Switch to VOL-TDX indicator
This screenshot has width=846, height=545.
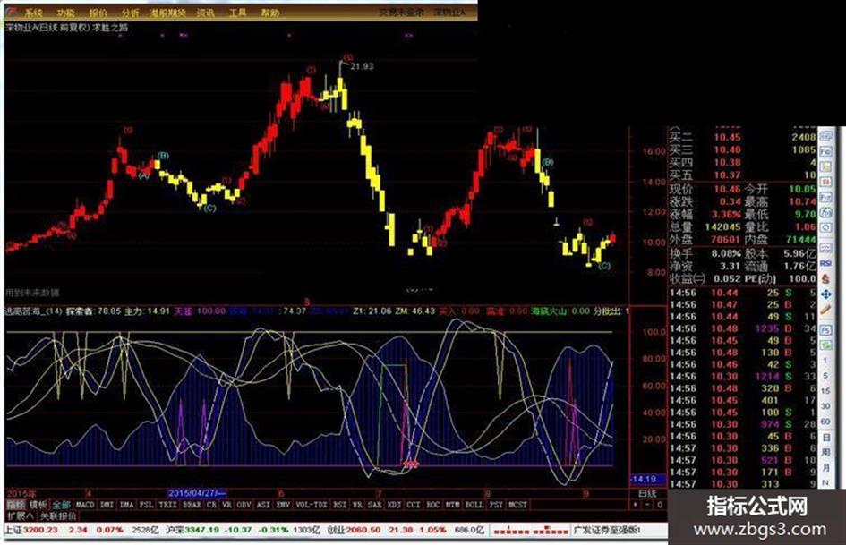tap(312, 505)
